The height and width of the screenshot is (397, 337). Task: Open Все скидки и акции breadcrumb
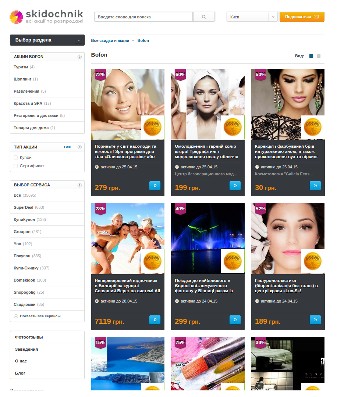click(x=110, y=40)
